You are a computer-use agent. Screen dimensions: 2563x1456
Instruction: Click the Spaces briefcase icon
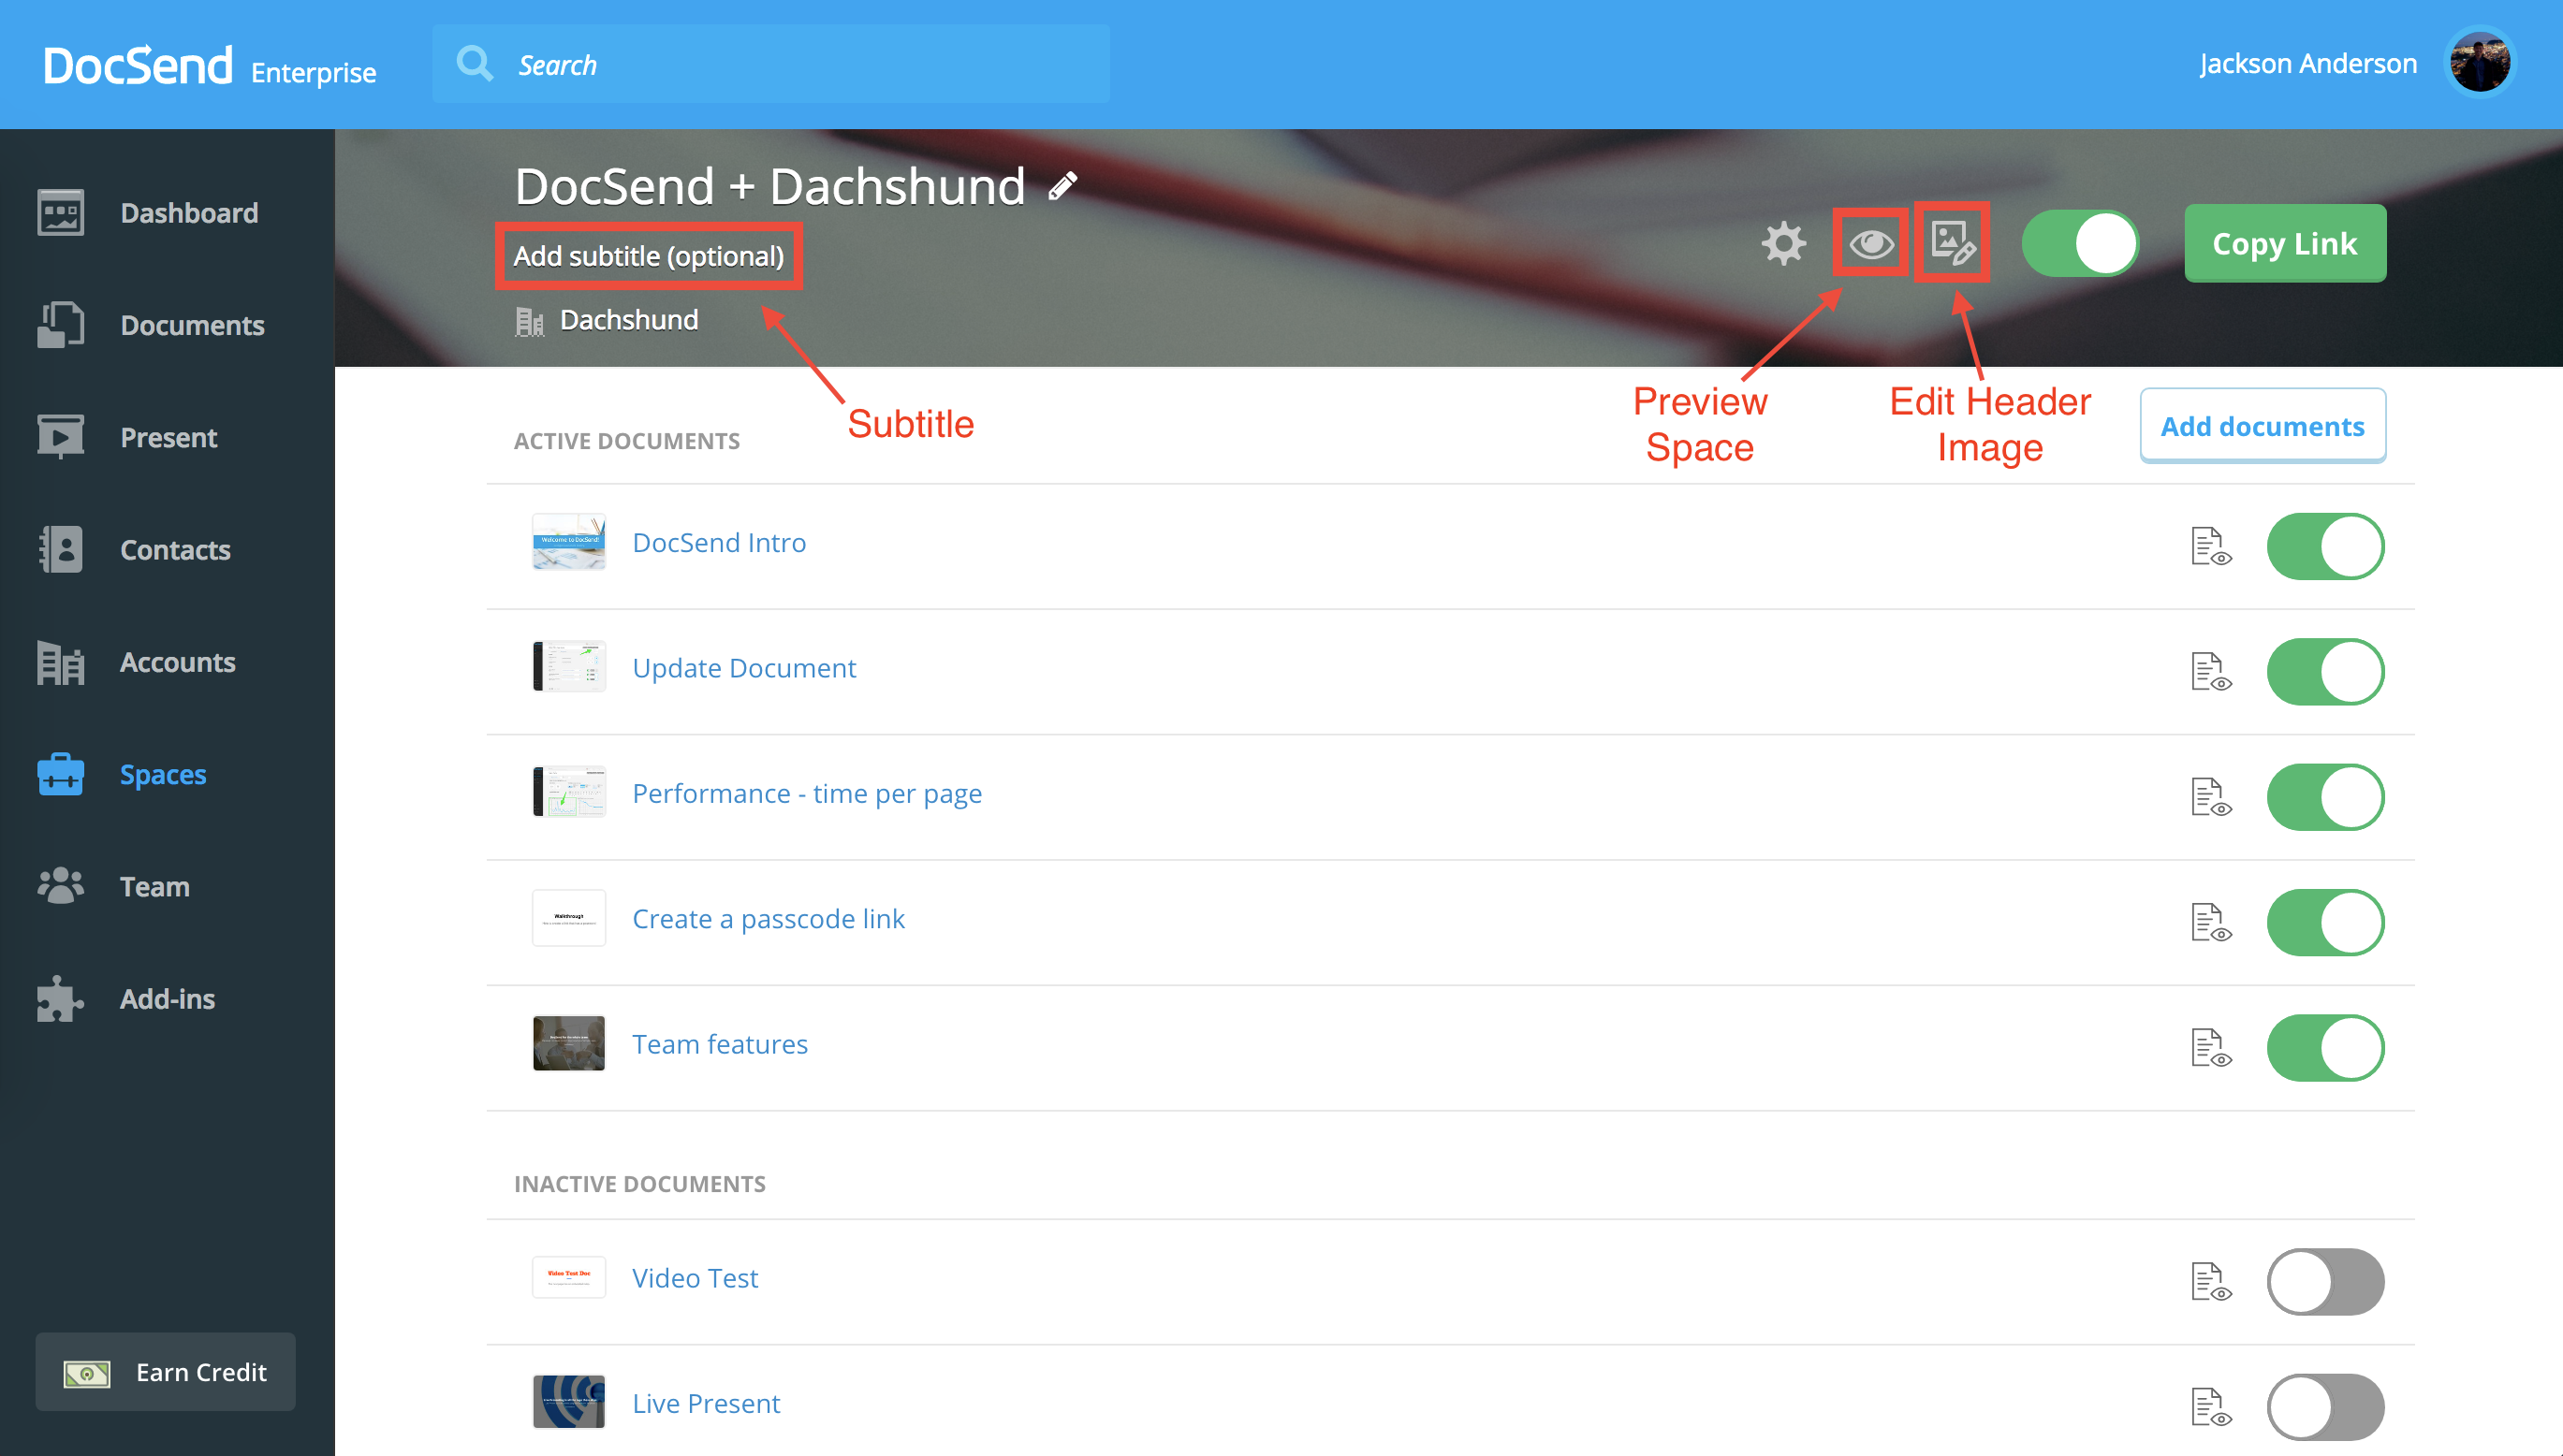pyautogui.click(x=60, y=774)
